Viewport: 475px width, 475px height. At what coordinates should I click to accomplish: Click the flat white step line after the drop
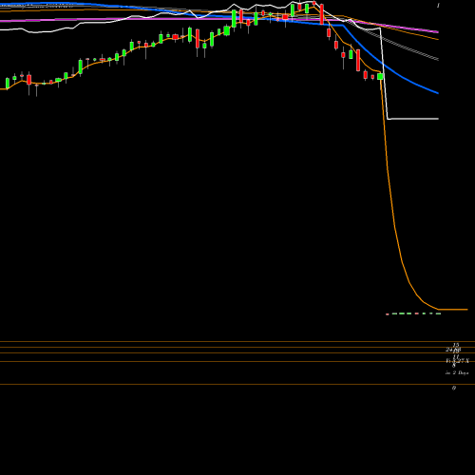pyautogui.click(x=413, y=119)
